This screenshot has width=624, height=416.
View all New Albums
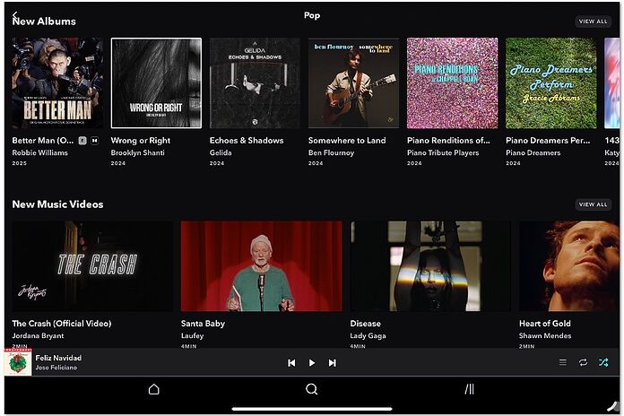pos(593,22)
